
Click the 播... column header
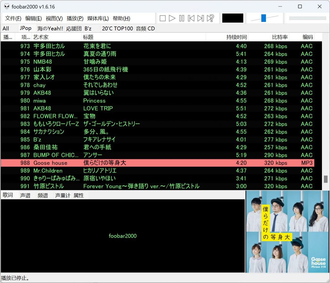point(8,37)
